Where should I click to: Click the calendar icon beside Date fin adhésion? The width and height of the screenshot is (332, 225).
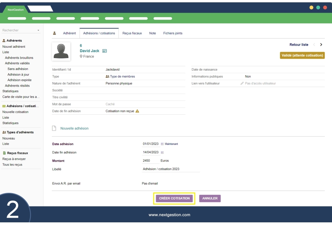pyautogui.click(x=162, y=152)
